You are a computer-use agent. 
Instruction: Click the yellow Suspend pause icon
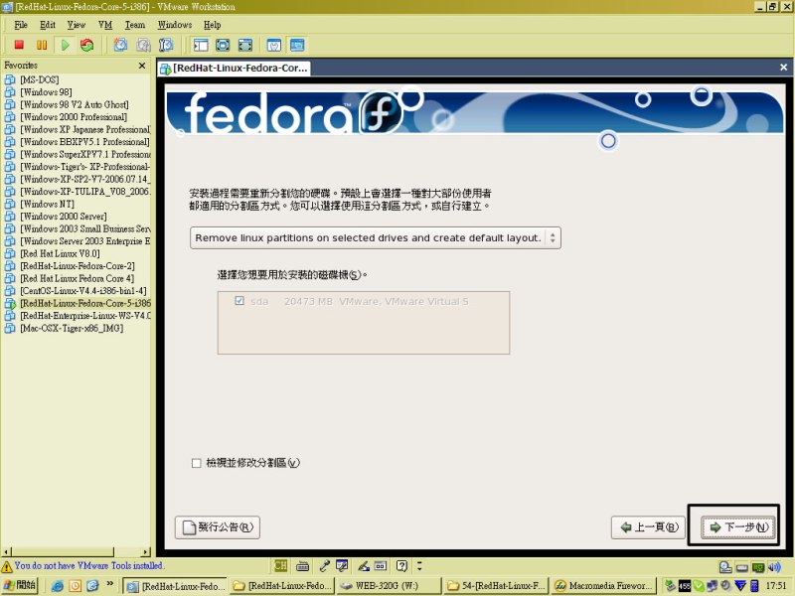click(42, 45)
